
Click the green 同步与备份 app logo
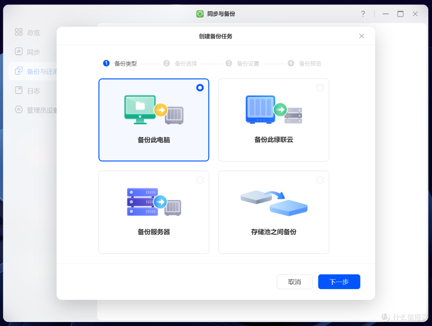(x=200, y=14)
